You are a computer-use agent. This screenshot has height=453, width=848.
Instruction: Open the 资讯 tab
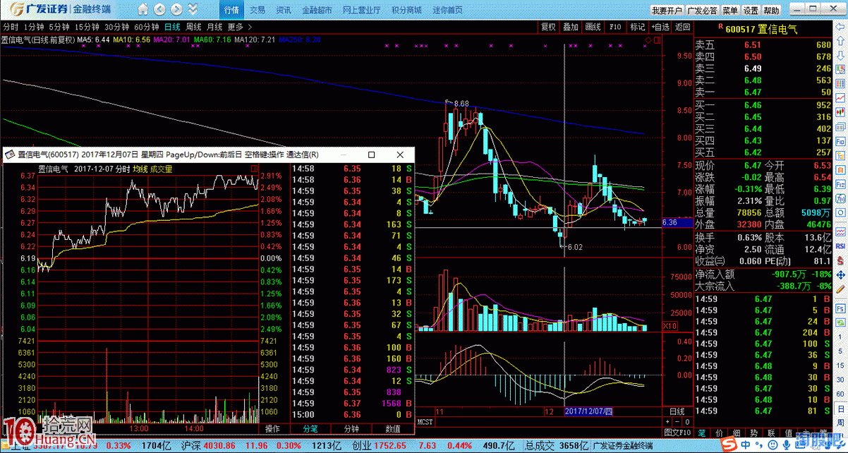[284, 11]
